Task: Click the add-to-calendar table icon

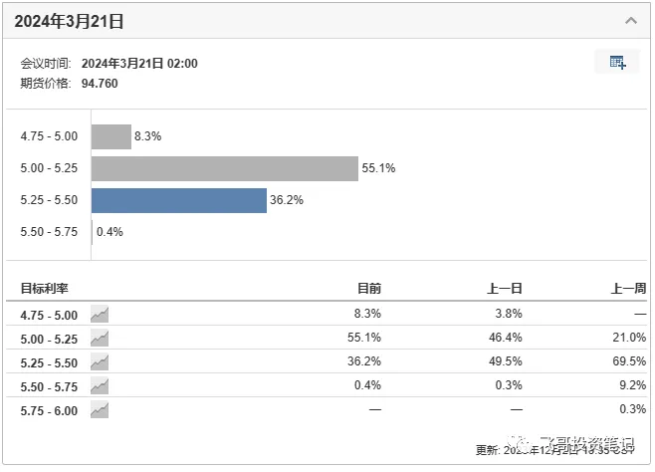Action: (x=617, y=63)
